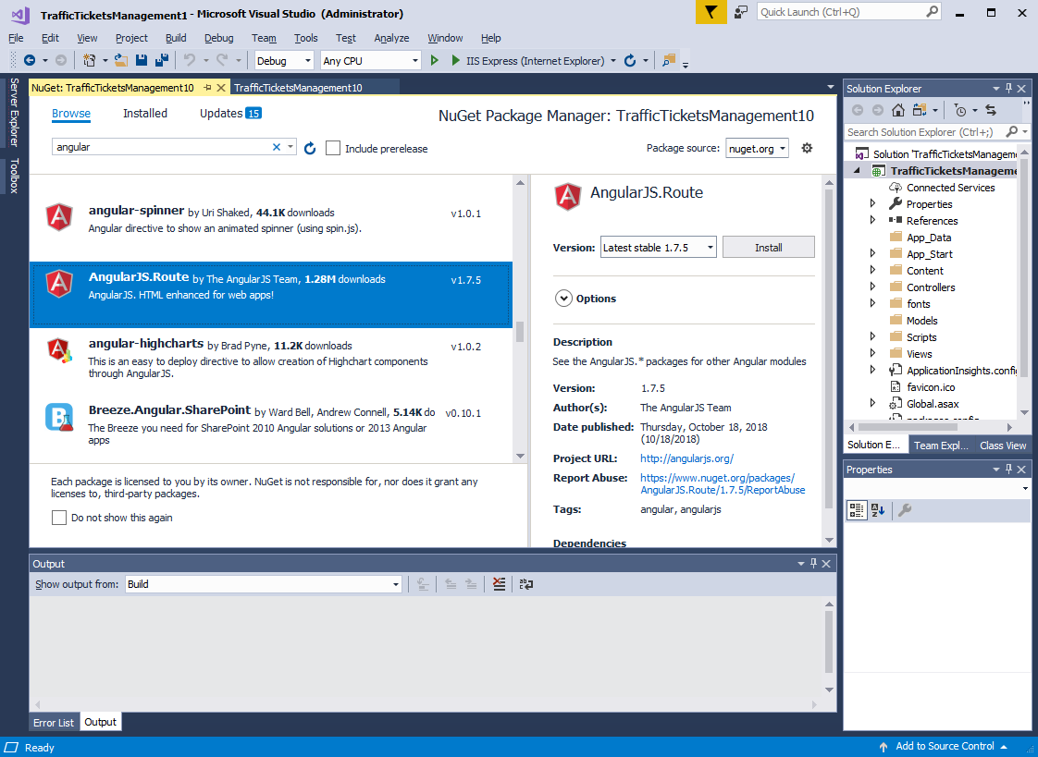Open the File menu

click(16, 38)
